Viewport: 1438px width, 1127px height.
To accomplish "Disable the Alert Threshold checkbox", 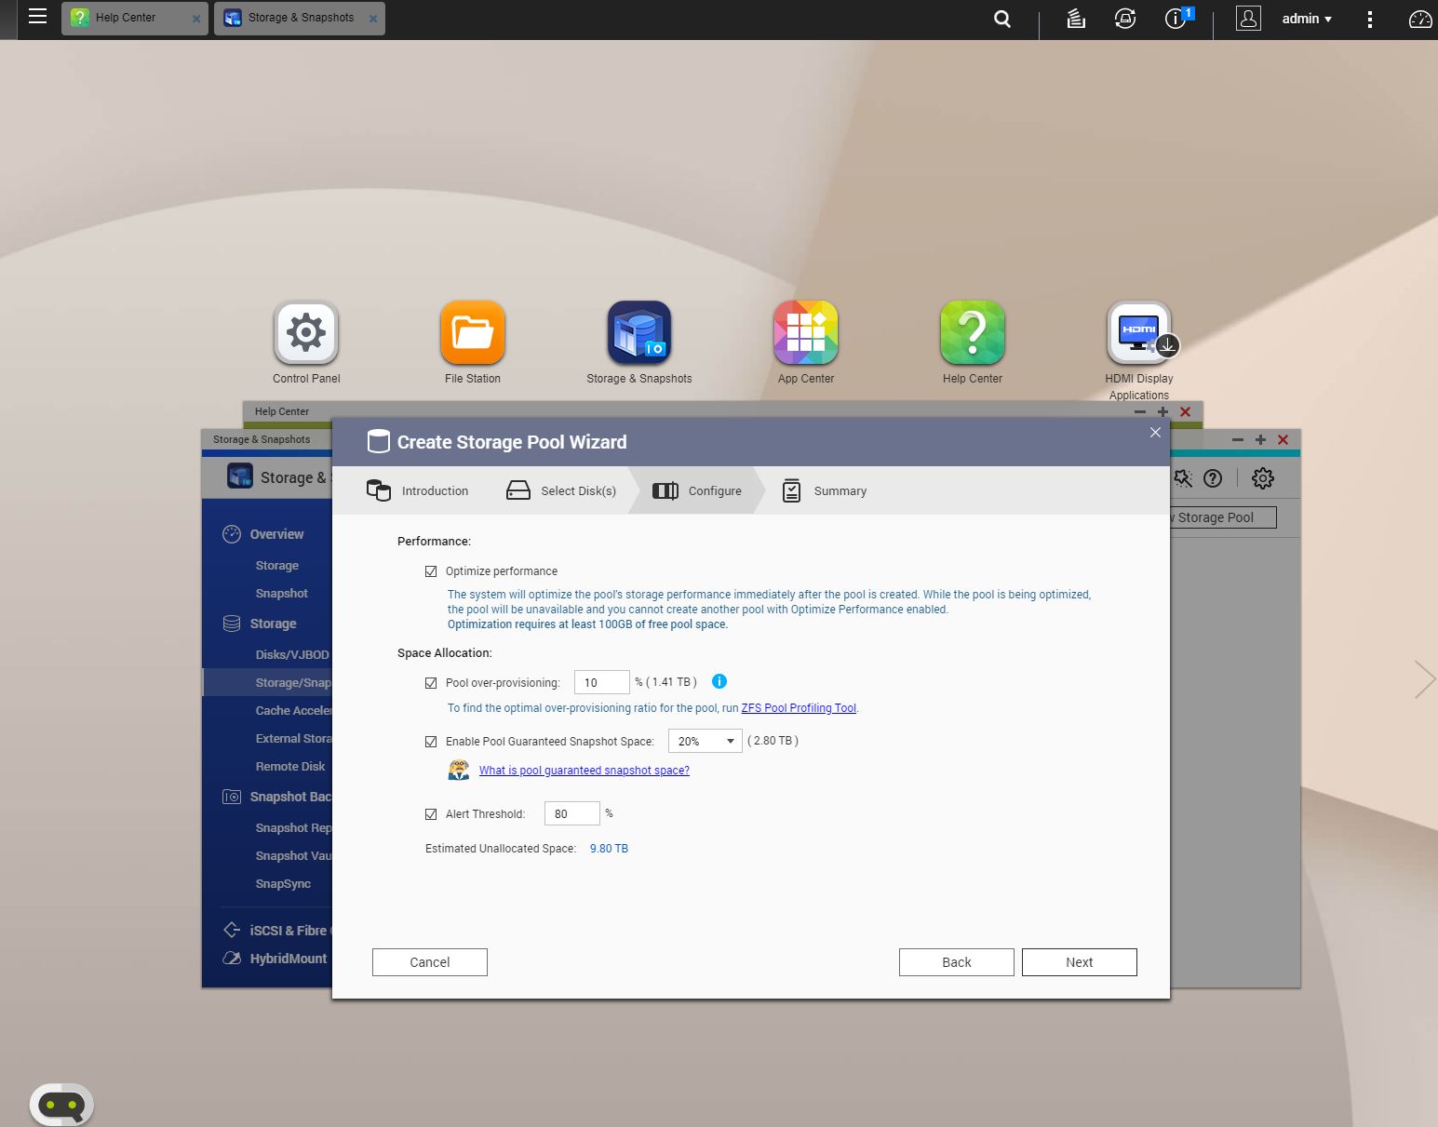I will point(431,814).
